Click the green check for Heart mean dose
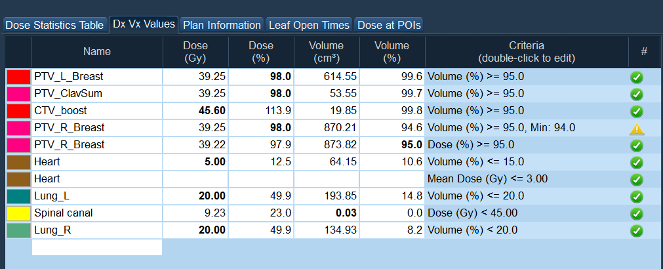 point(636,179)
